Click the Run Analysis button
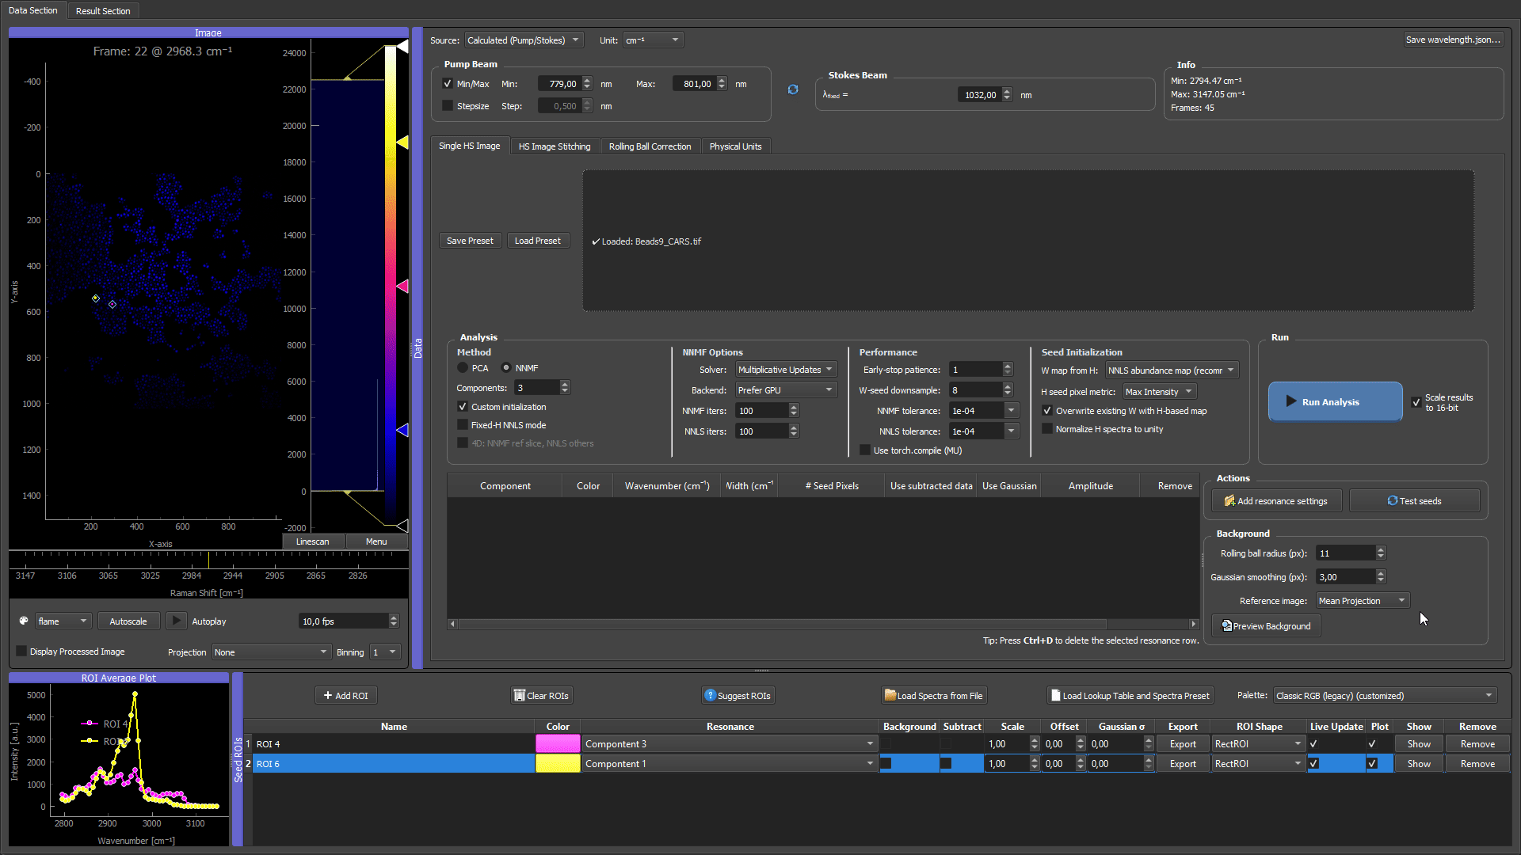This screenshot has width=1521, height=855. click(1335, 402)
